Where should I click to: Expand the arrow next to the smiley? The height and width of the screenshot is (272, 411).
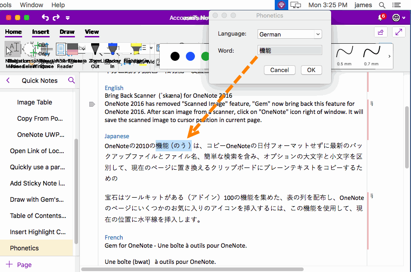point(404,18)
